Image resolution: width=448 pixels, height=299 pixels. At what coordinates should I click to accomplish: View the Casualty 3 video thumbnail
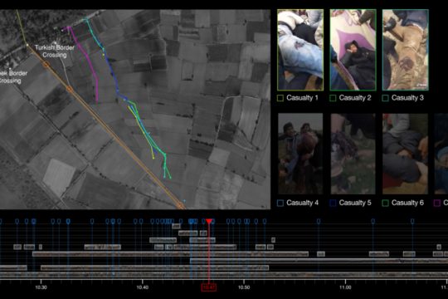(x=406, y=50)
